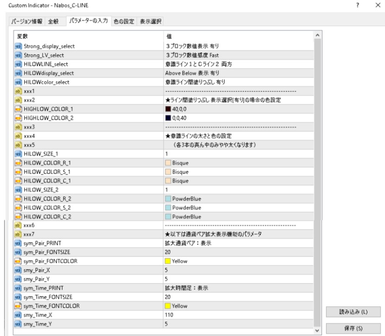This screenshot has width=385, height=336.
Task: Select the HILOWcolor_select value cell
Action: point(239,82)
